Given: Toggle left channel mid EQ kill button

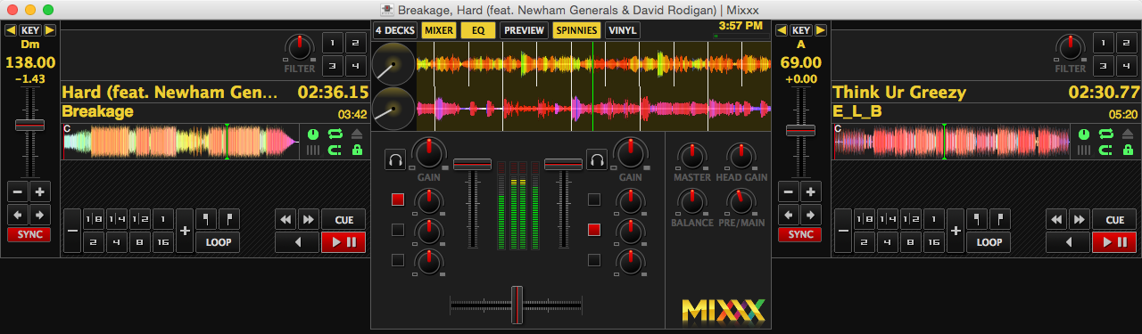Looking at the screenshot, I should coord(398,230).
